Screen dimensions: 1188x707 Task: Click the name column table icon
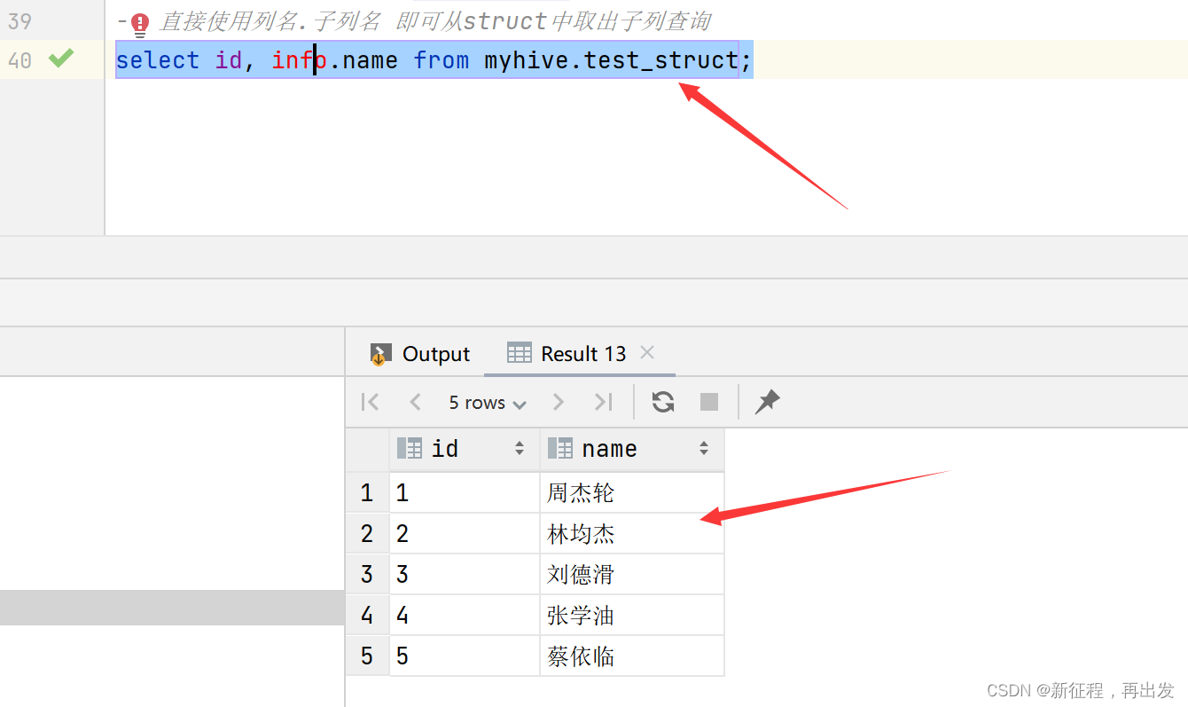560,448
